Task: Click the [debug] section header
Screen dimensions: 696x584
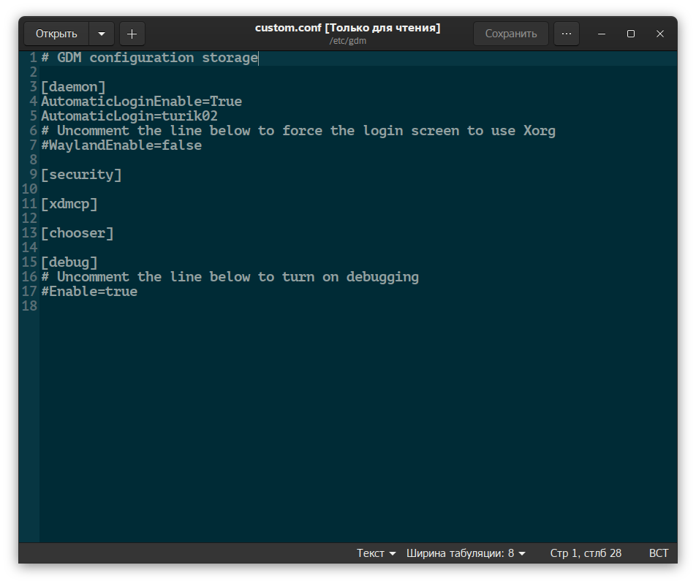Action: pos(69,262)
